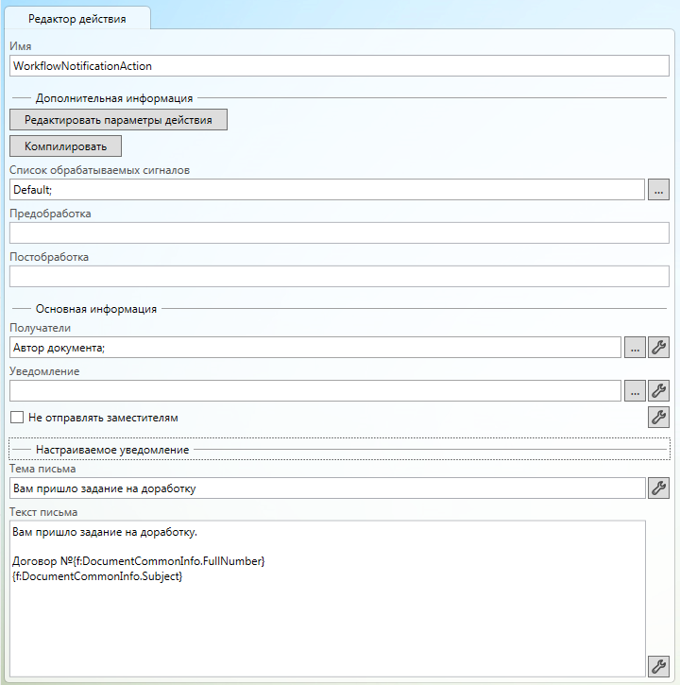
Task: Focus the Имя input with WorkflowNotificationAction
Action: (338, 66)
